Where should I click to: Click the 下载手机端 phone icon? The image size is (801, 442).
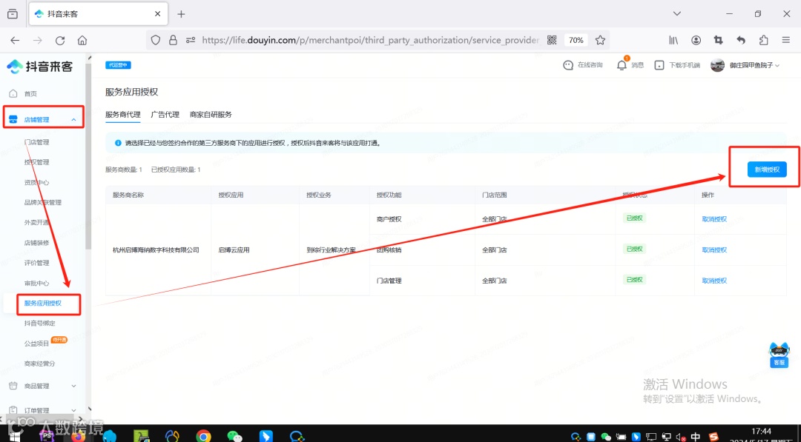[659, 65]
